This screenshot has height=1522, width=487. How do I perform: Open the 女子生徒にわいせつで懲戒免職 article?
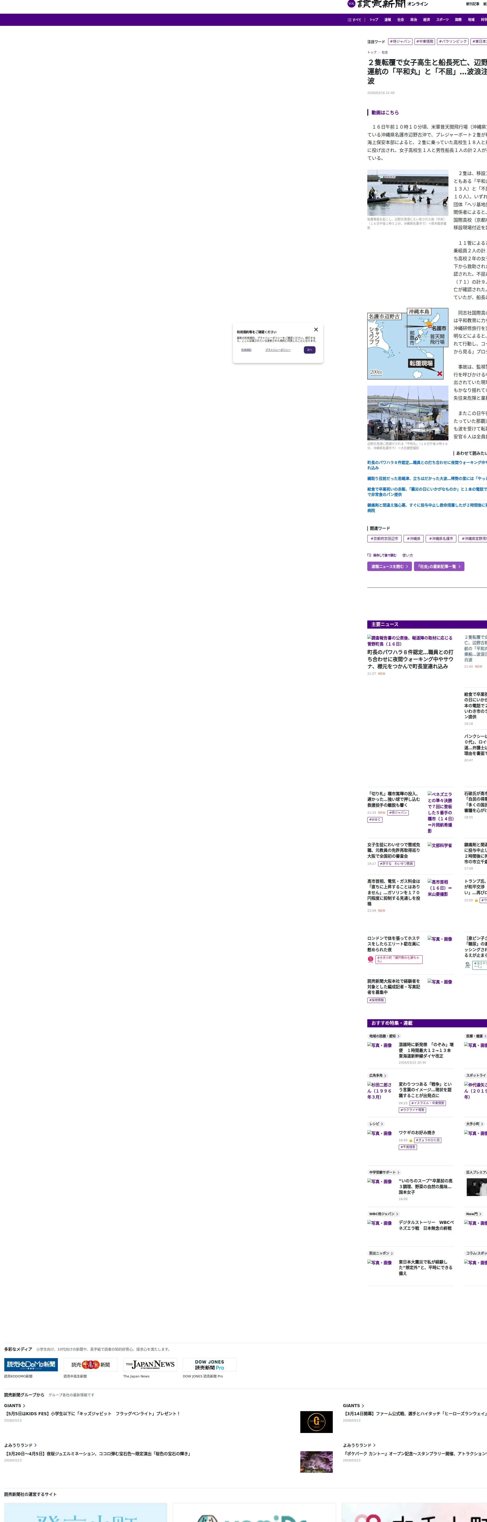(x=394, y=851)
